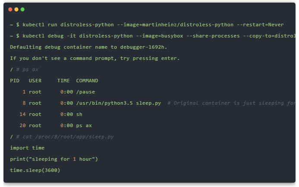Click the 'time.sleep(3600)' code line
This screenshot has width=299, height=187.
click(x=35, y=170)
